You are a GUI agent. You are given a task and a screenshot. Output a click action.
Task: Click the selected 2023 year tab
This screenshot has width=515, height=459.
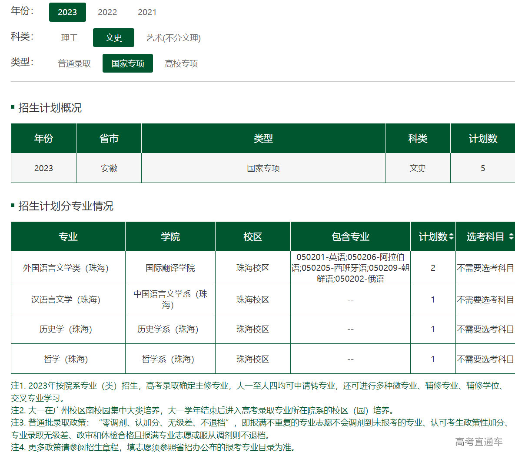click(67, 12)
